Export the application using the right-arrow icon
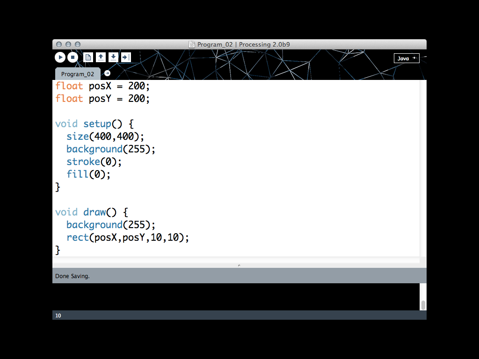Image resolution: width=479 pixels, height=359 pixels. pyautogui.click(x=126, y=57)
